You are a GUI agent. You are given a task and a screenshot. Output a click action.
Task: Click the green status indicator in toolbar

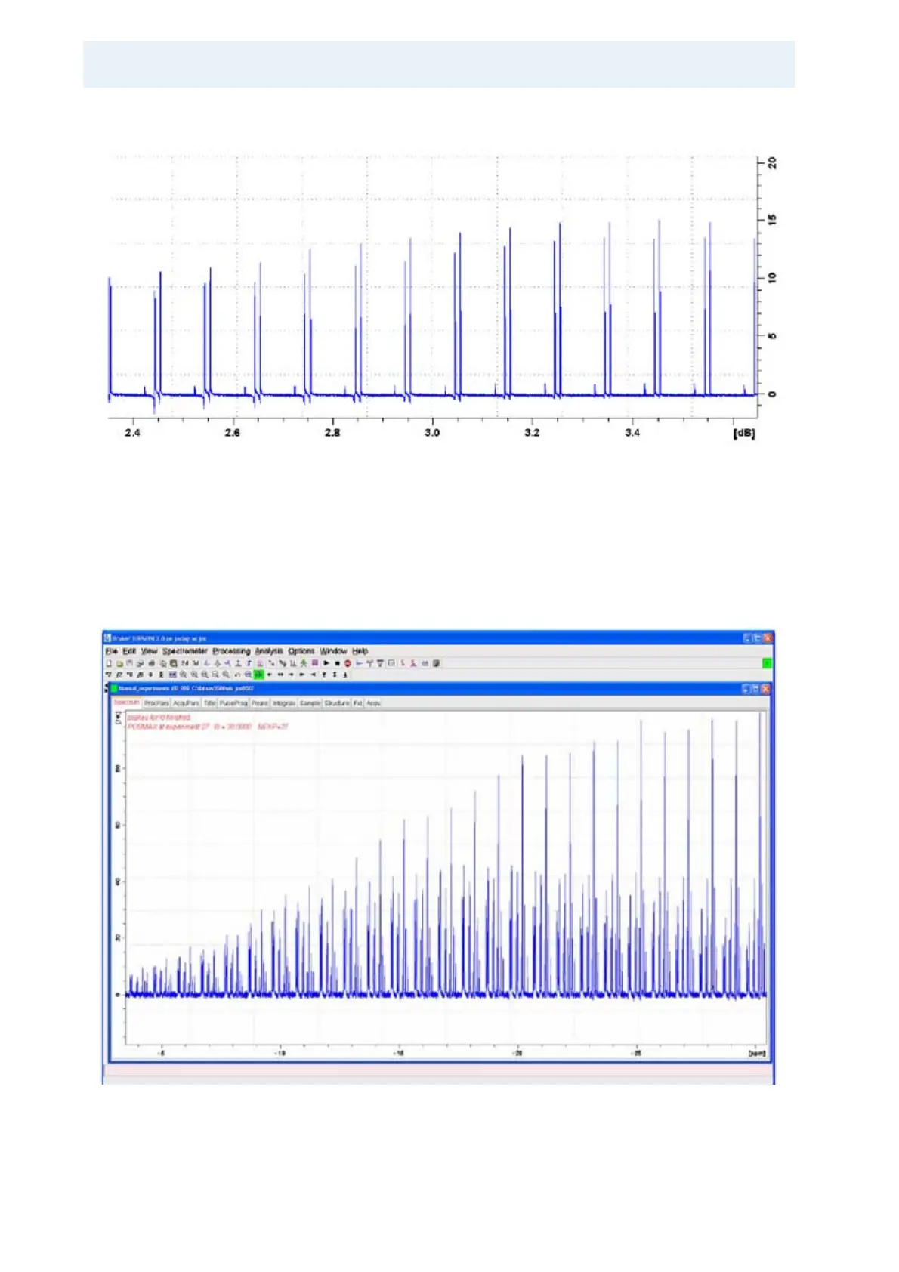click(x=767, y=663)
